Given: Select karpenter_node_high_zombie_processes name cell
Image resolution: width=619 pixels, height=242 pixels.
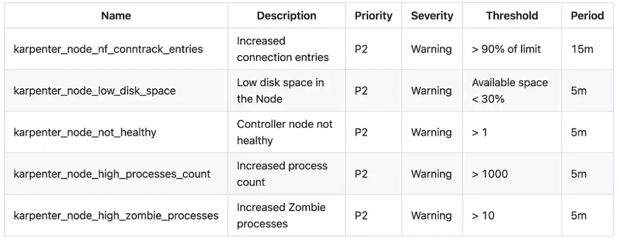Looking at the screenshot, I should [116, 216].
